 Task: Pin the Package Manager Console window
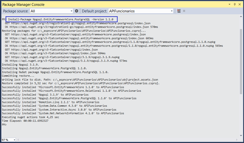235,4
